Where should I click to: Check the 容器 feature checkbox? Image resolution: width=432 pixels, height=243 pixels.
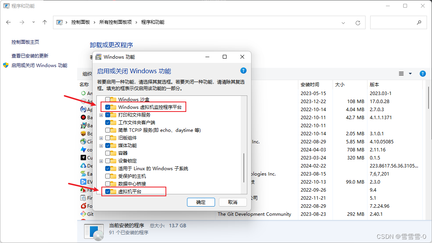click(108, 153)
